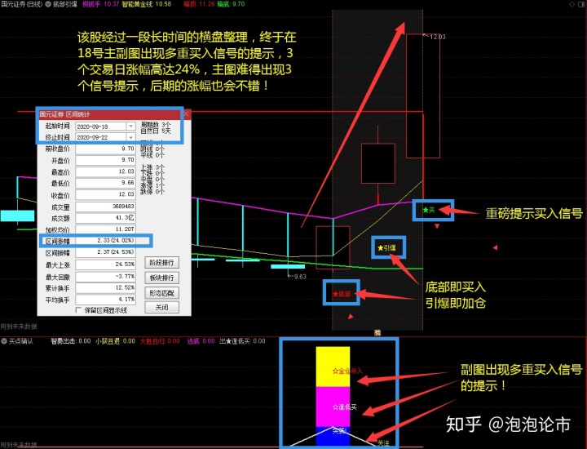Click the 捆钱手: 10.37 indicator value
This screenshot has height=449, width=587.
pos(100,5)
